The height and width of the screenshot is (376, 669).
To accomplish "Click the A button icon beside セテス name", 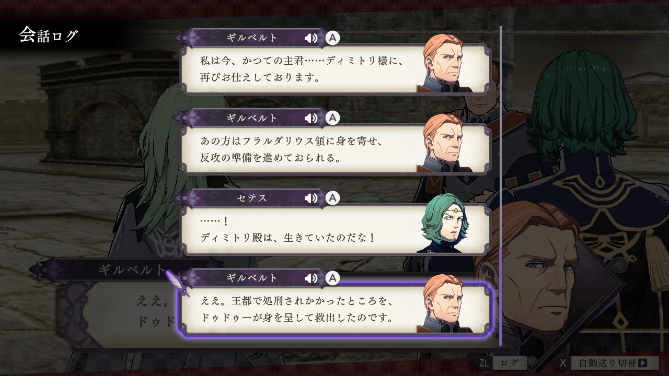I will click(332, 198).
